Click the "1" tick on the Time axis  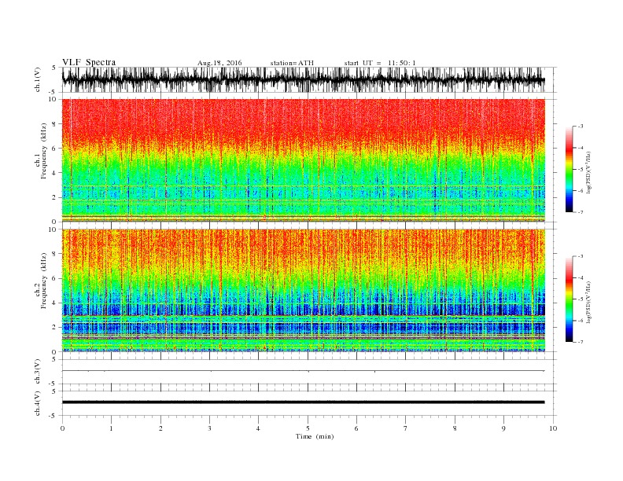[x=111, y=428]
